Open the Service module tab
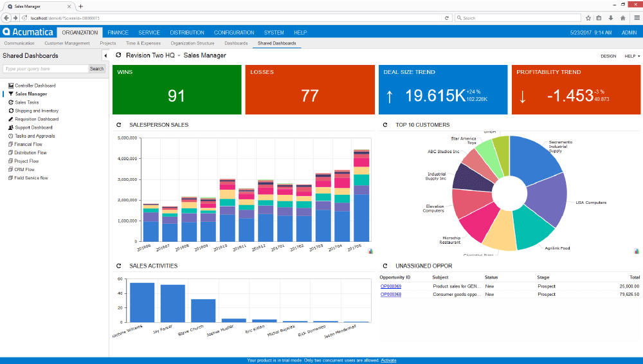 pos(149,32)
